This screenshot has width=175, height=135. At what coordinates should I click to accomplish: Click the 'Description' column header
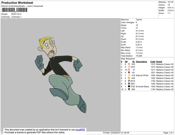141,62
